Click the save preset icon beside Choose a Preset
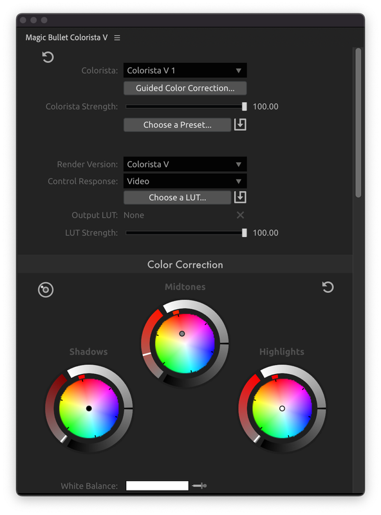The height and width of the screenshot is (515, 381). (240, 125)
